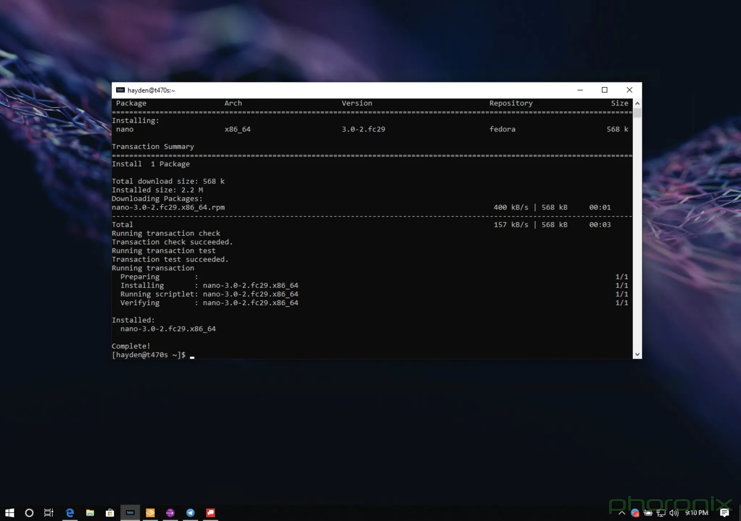Open Microsoft Edge from the taskbar
Viewport: 741px width, 521px height.
69,513
